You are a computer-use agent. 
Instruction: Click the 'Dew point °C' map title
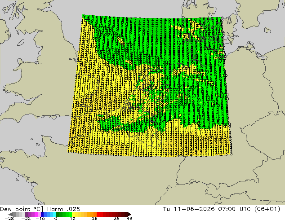coord(22,209)
